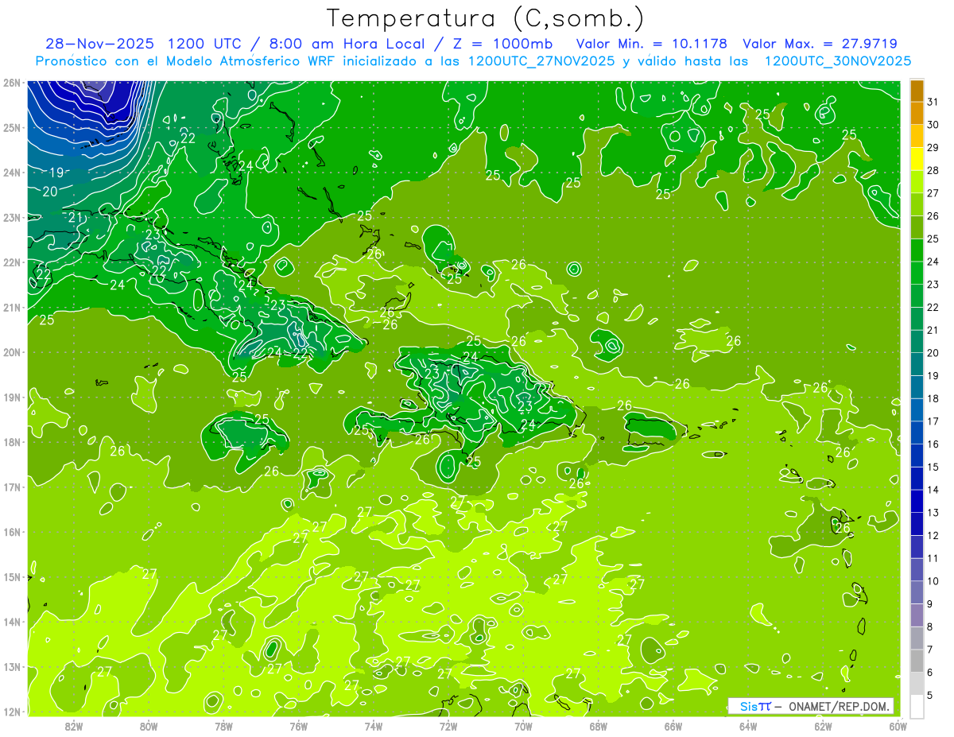Image resolution: width=954 pixels, height=737 pixels.
Task: Click the title Temperatura (C,somb.)
Action: pos(486,18)
